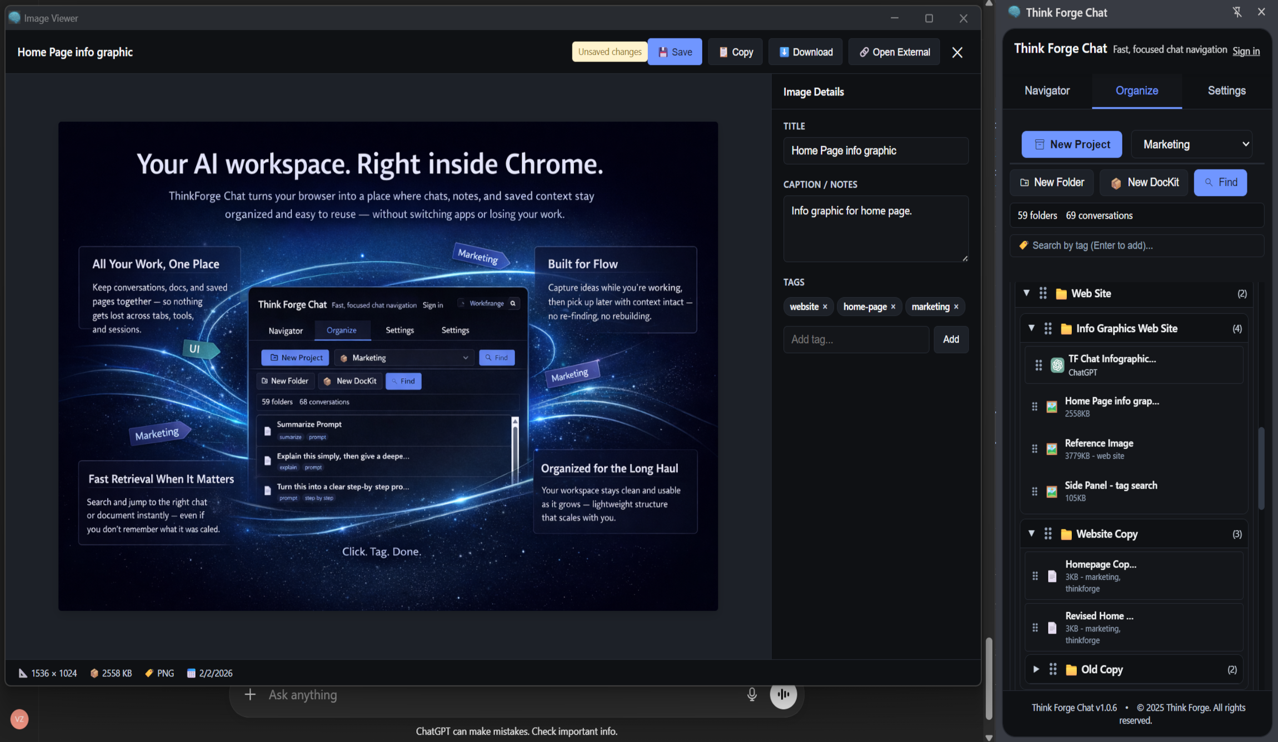Click the Save button in Image Viewer

675,52
